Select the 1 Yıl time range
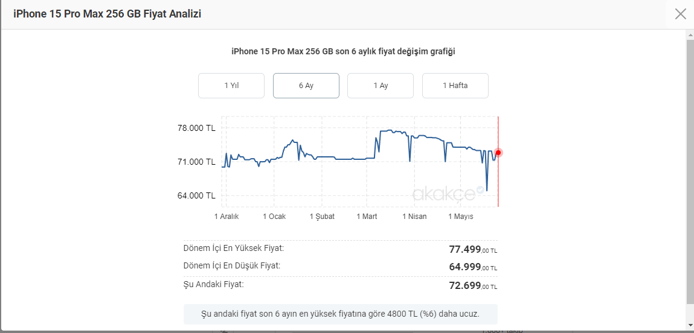 (231, 85)
